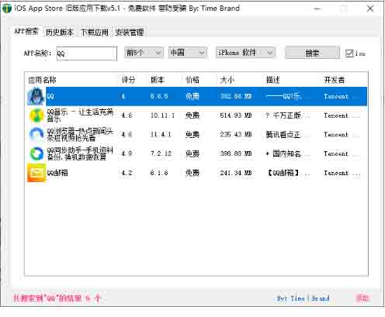Sort by the 评分 column header
This screenshot has height=317, width=385.
(129, 80)
